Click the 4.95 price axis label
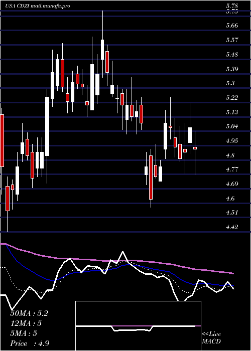This screenshot has width=251, height=351. point(232,141)
